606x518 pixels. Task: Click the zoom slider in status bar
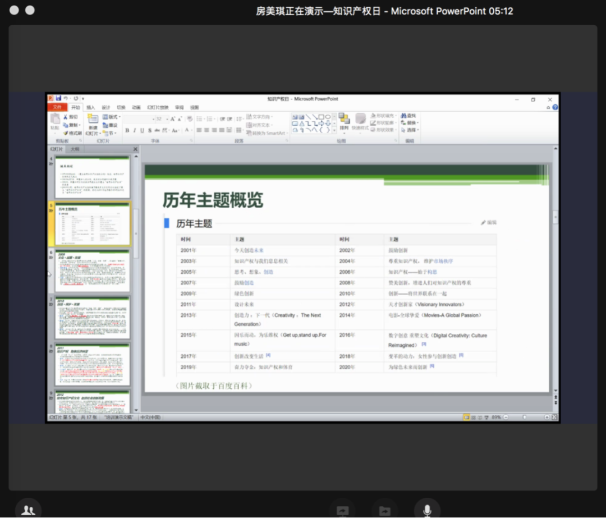pyautogui.click(x=524, y=418)
